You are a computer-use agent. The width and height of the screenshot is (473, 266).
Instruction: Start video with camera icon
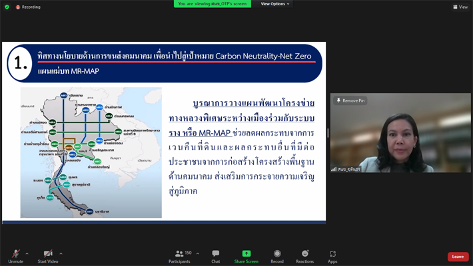click(x=47, y=254)
